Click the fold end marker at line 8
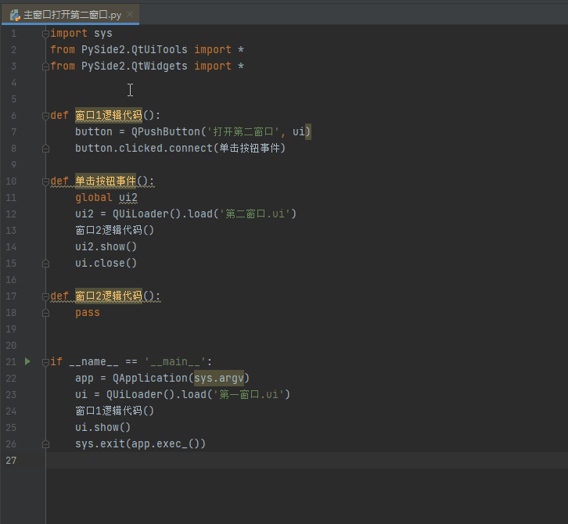Screen dimensions: 568x524 pos(46,149)
